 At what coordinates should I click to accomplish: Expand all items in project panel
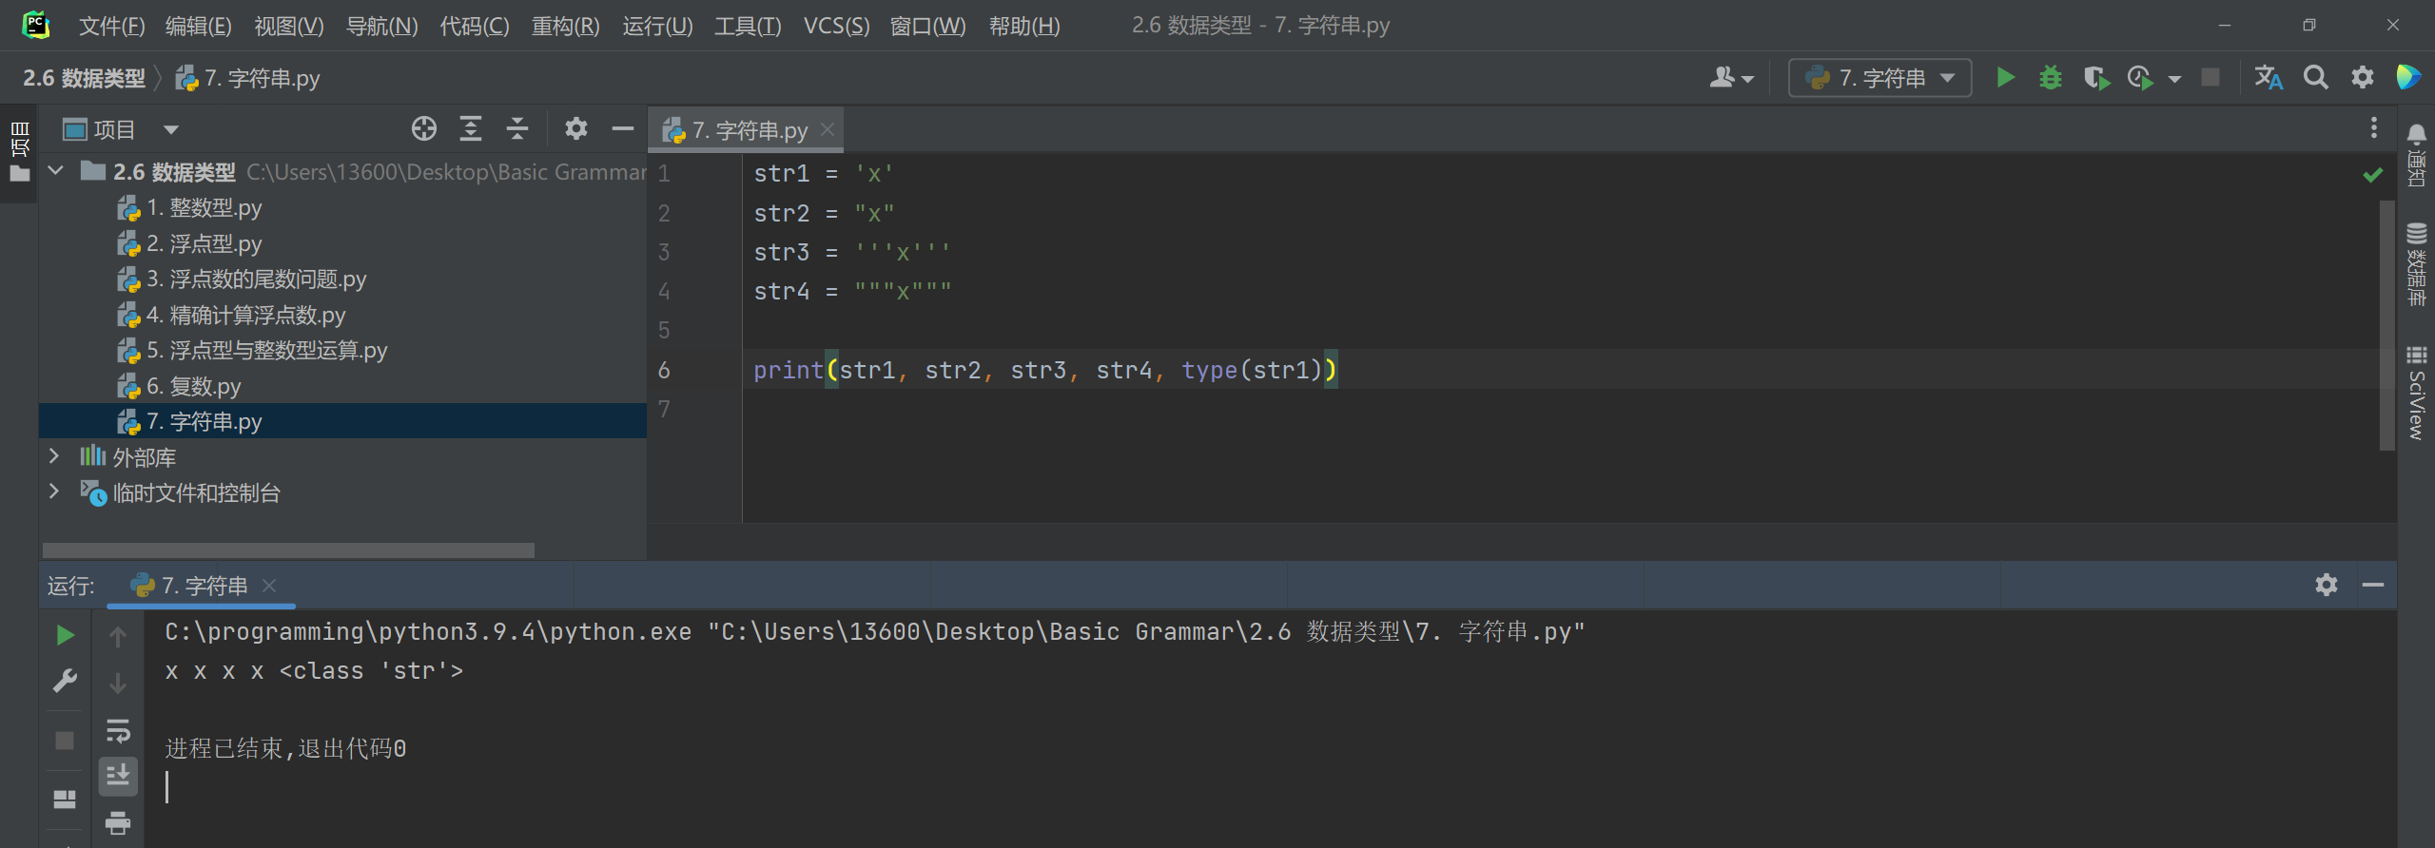(471, 128)
